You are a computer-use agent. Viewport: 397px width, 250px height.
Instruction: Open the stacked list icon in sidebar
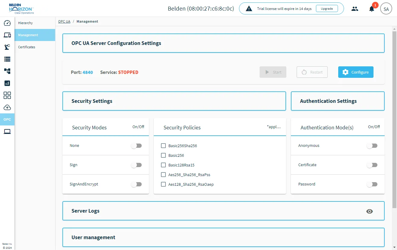click(x=7, y=59)
